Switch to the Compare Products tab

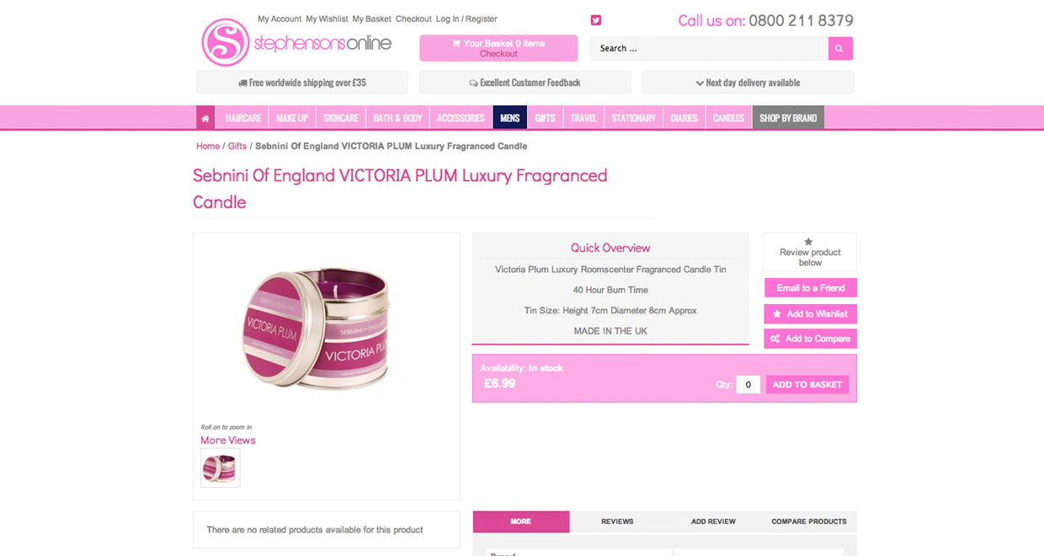pyautogui.click(x=809, y=521)
